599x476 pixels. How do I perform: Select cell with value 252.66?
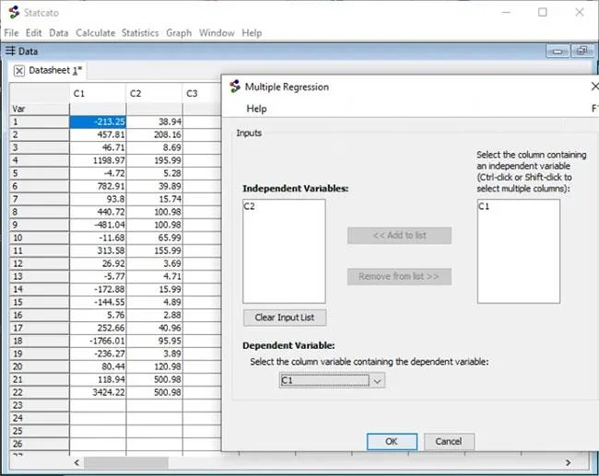coord(98,328)
